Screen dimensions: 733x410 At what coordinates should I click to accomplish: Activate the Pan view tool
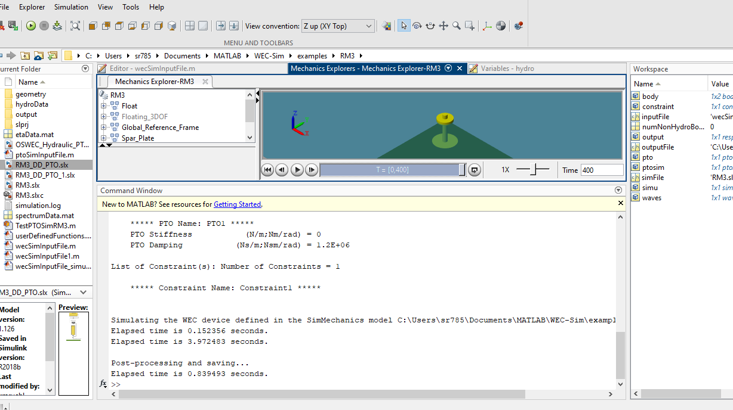[444, 25]
